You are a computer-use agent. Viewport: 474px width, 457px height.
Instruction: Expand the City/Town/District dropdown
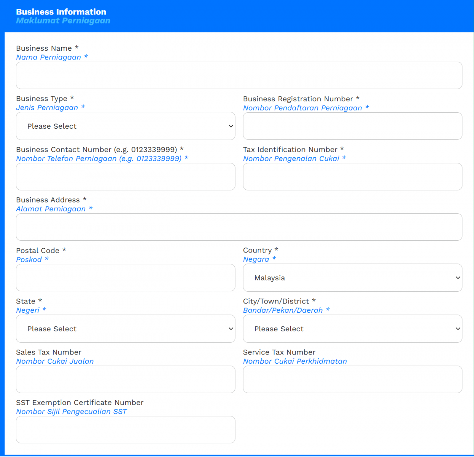352,329
